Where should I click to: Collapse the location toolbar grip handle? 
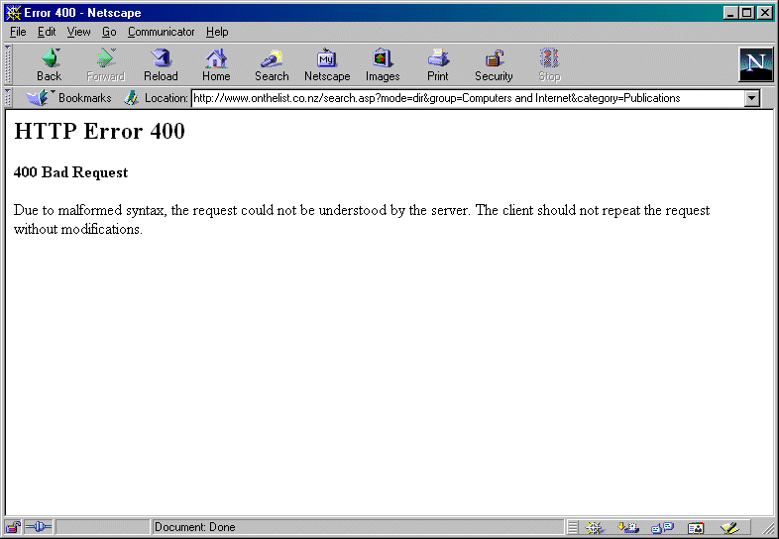[x=9, y=98]
